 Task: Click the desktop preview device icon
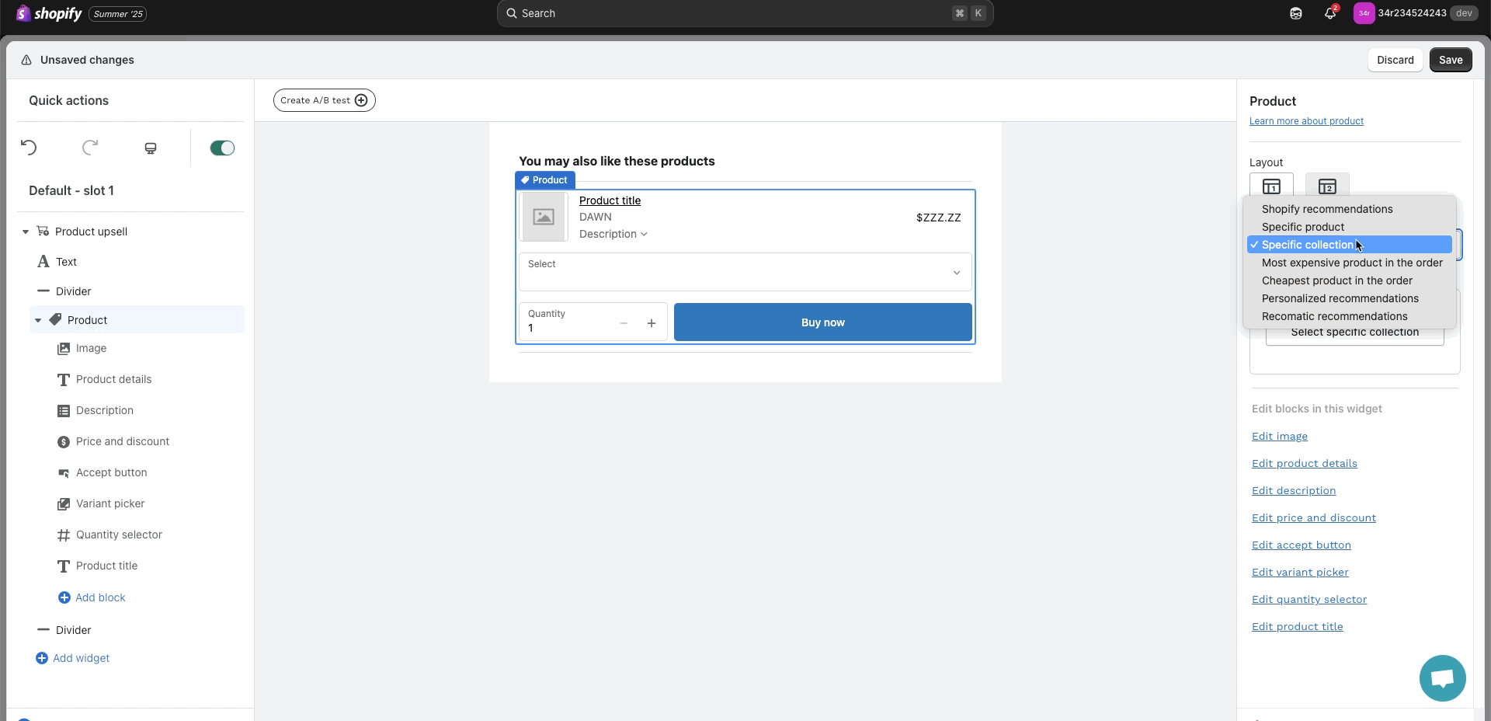151,148
